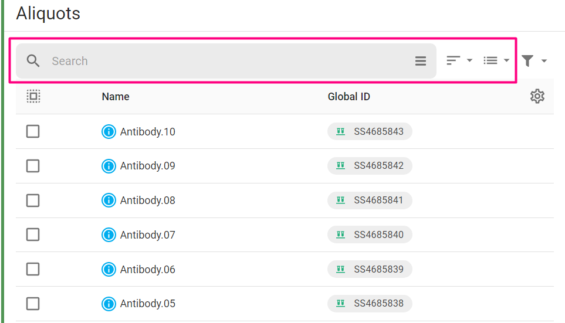
Task: Open the search bar hamburger menu
Action: [421, 61]
